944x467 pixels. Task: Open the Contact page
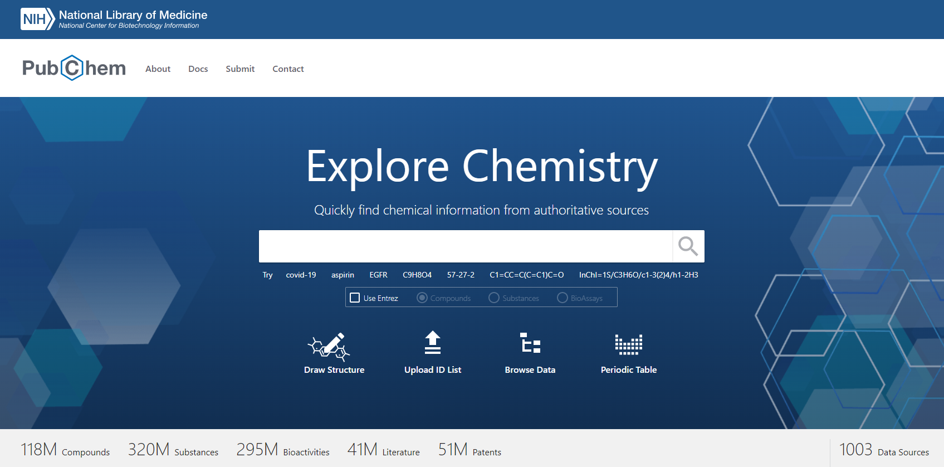coord(288,69)
